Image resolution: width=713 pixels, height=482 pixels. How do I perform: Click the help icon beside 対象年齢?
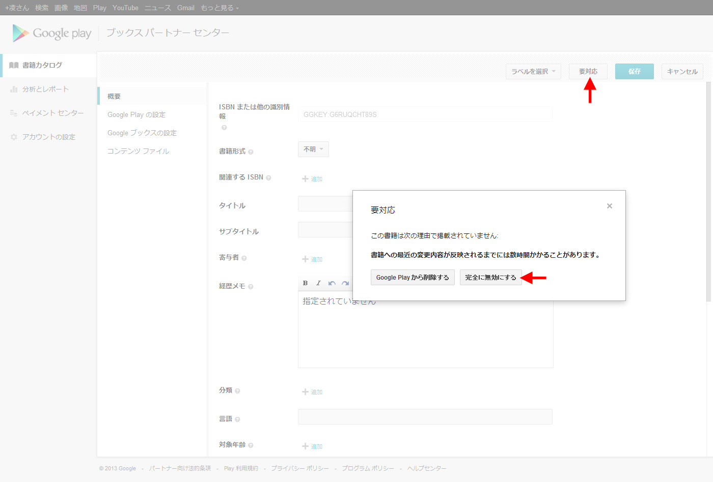pos(251,445)
